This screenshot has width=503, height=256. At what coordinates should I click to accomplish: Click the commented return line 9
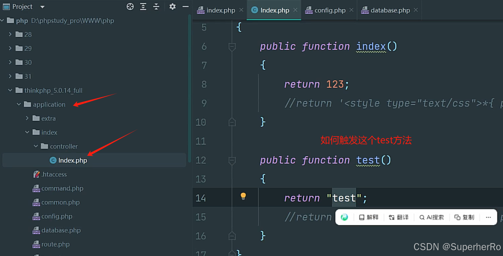coord(394,103)
